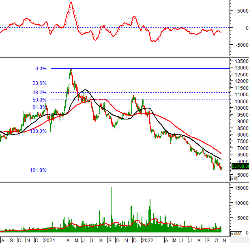249x243 pixels.
Task: Click the current price tag 55700.00
Action: tap(239, 166)
